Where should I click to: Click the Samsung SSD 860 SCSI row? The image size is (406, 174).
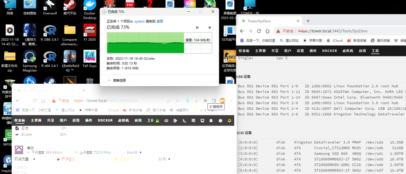pos(321,154)
